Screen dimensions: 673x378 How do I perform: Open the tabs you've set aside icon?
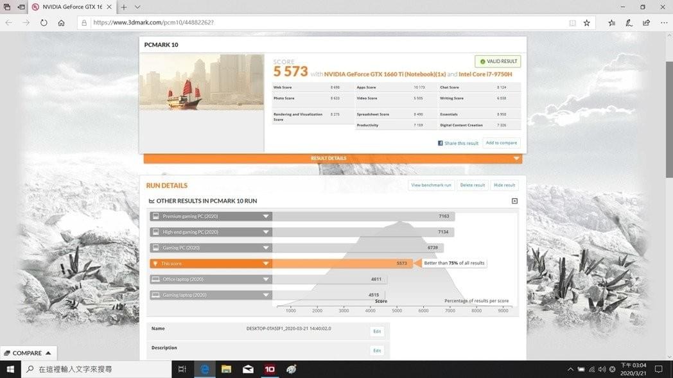[7, 7]
